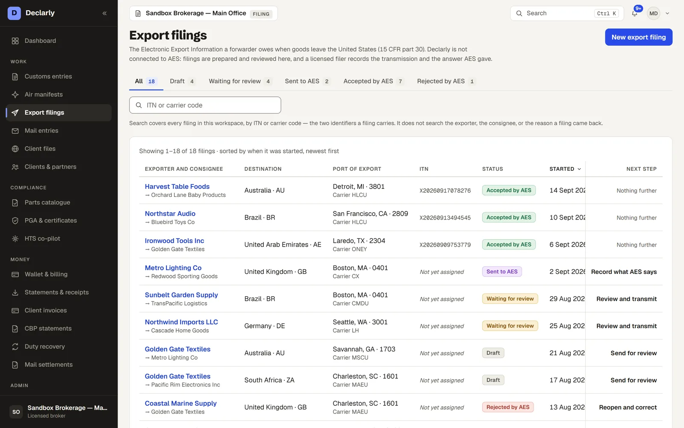Click Review and transmit for Sunbelt Garden
Viewport: 684px width, 428px height.
pyautogui.click(x=626, y=299)
